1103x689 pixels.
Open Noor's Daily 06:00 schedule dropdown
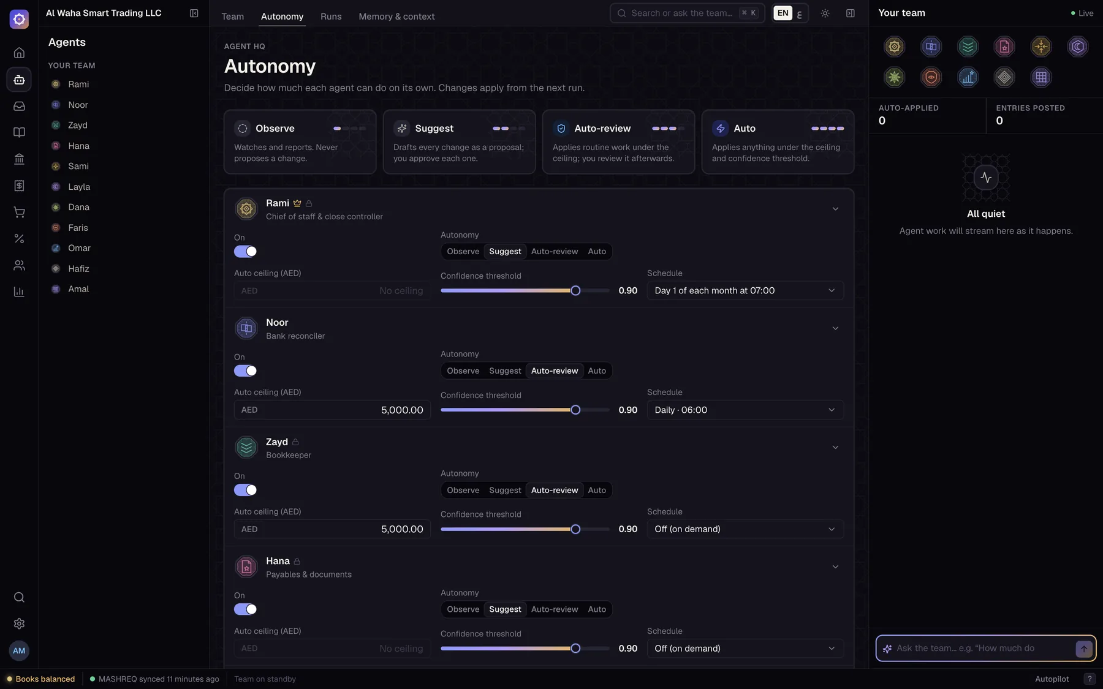(x=745, y=410)
